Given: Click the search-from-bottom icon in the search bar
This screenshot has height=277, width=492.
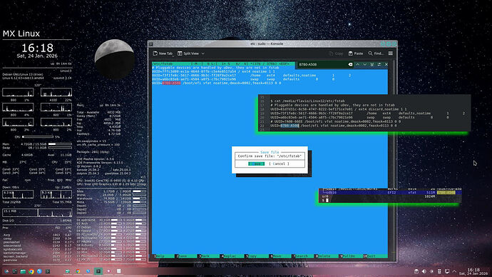Looking at the screenshot, I should point(371,64).
